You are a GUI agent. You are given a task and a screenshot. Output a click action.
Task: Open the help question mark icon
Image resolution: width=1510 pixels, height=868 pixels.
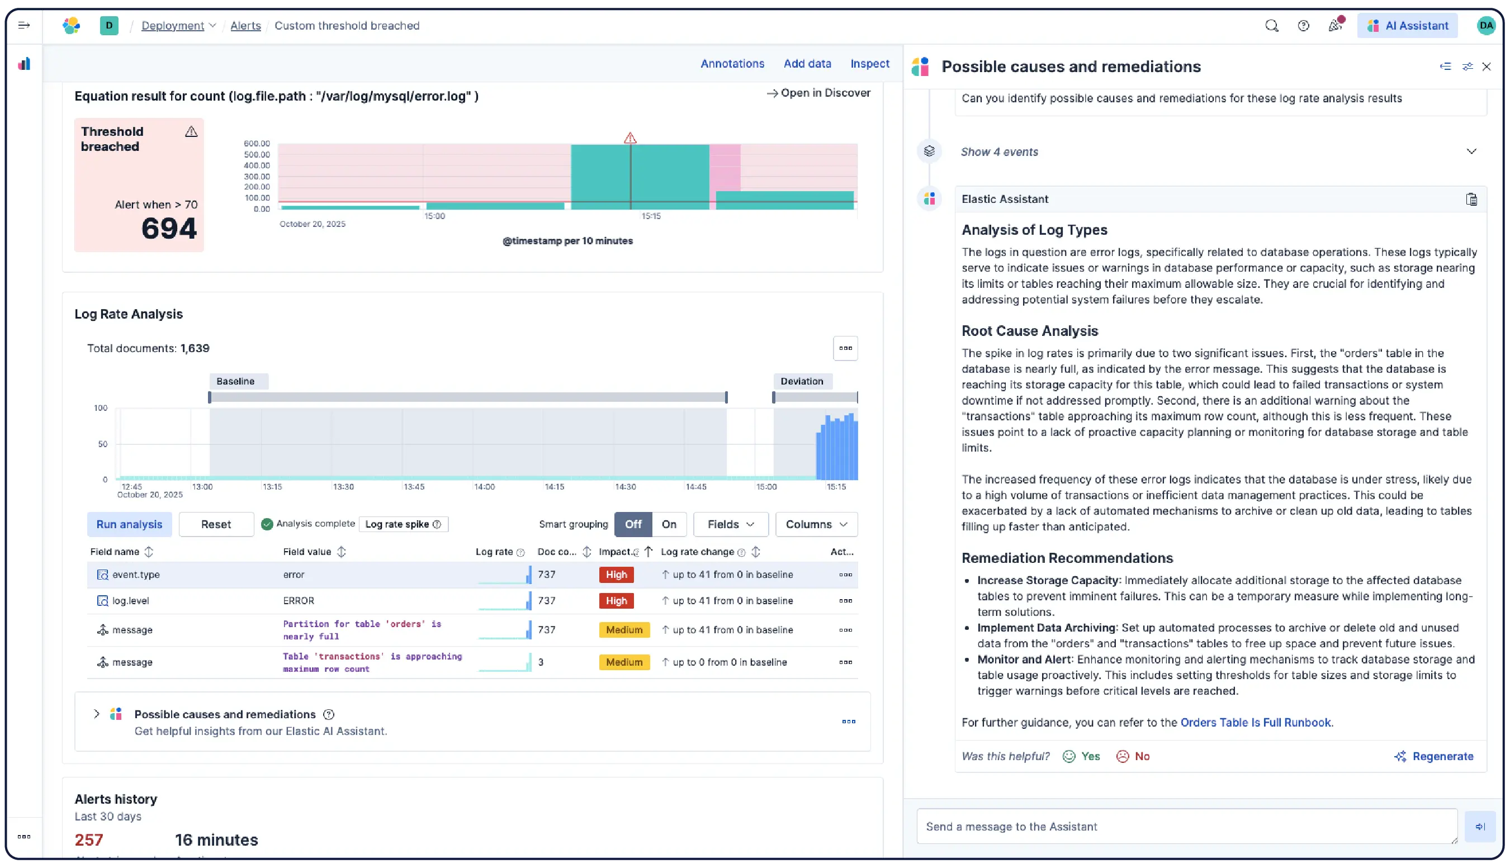[1303, 26]
